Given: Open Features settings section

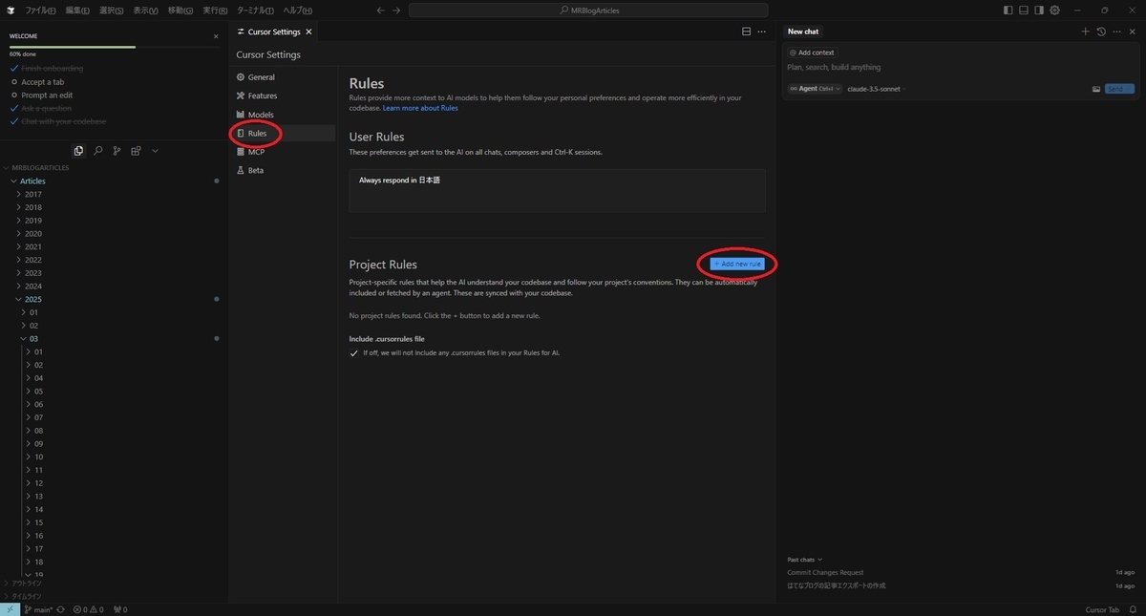Looking at the screenshot, I should (263, 96).
